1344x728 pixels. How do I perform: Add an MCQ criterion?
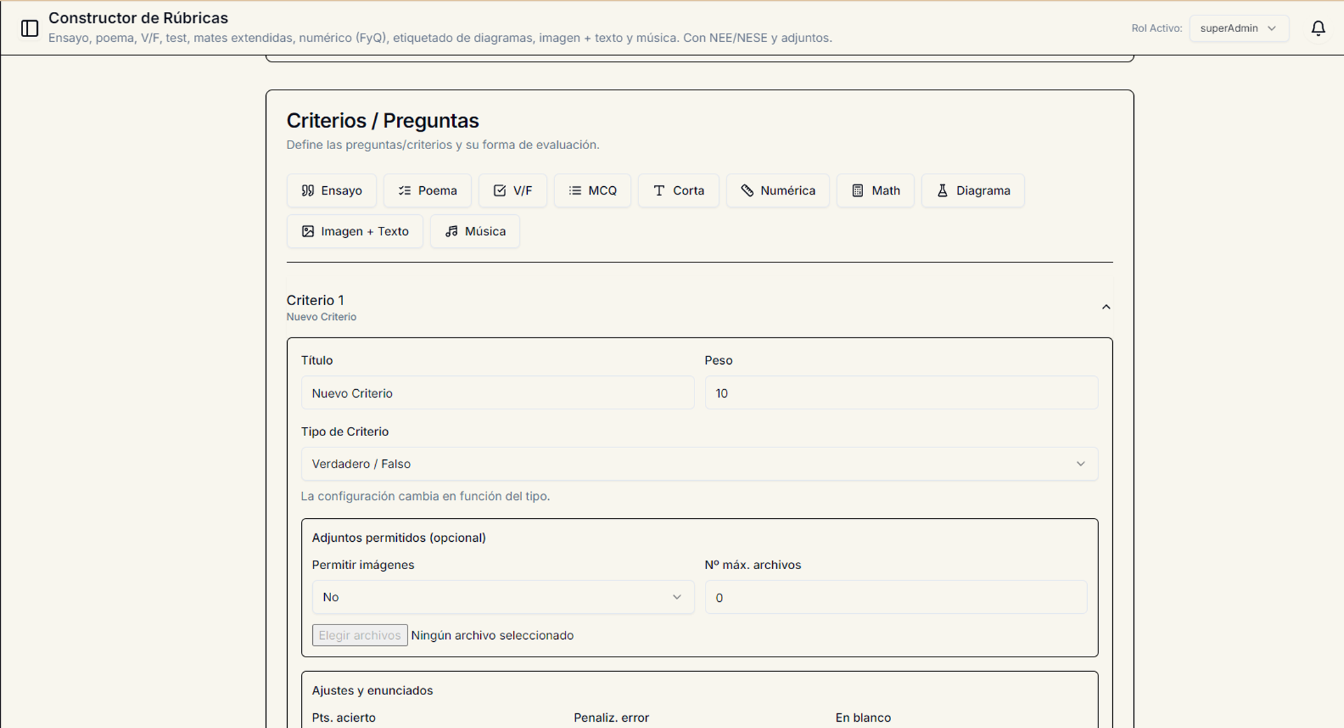[592, 190]
